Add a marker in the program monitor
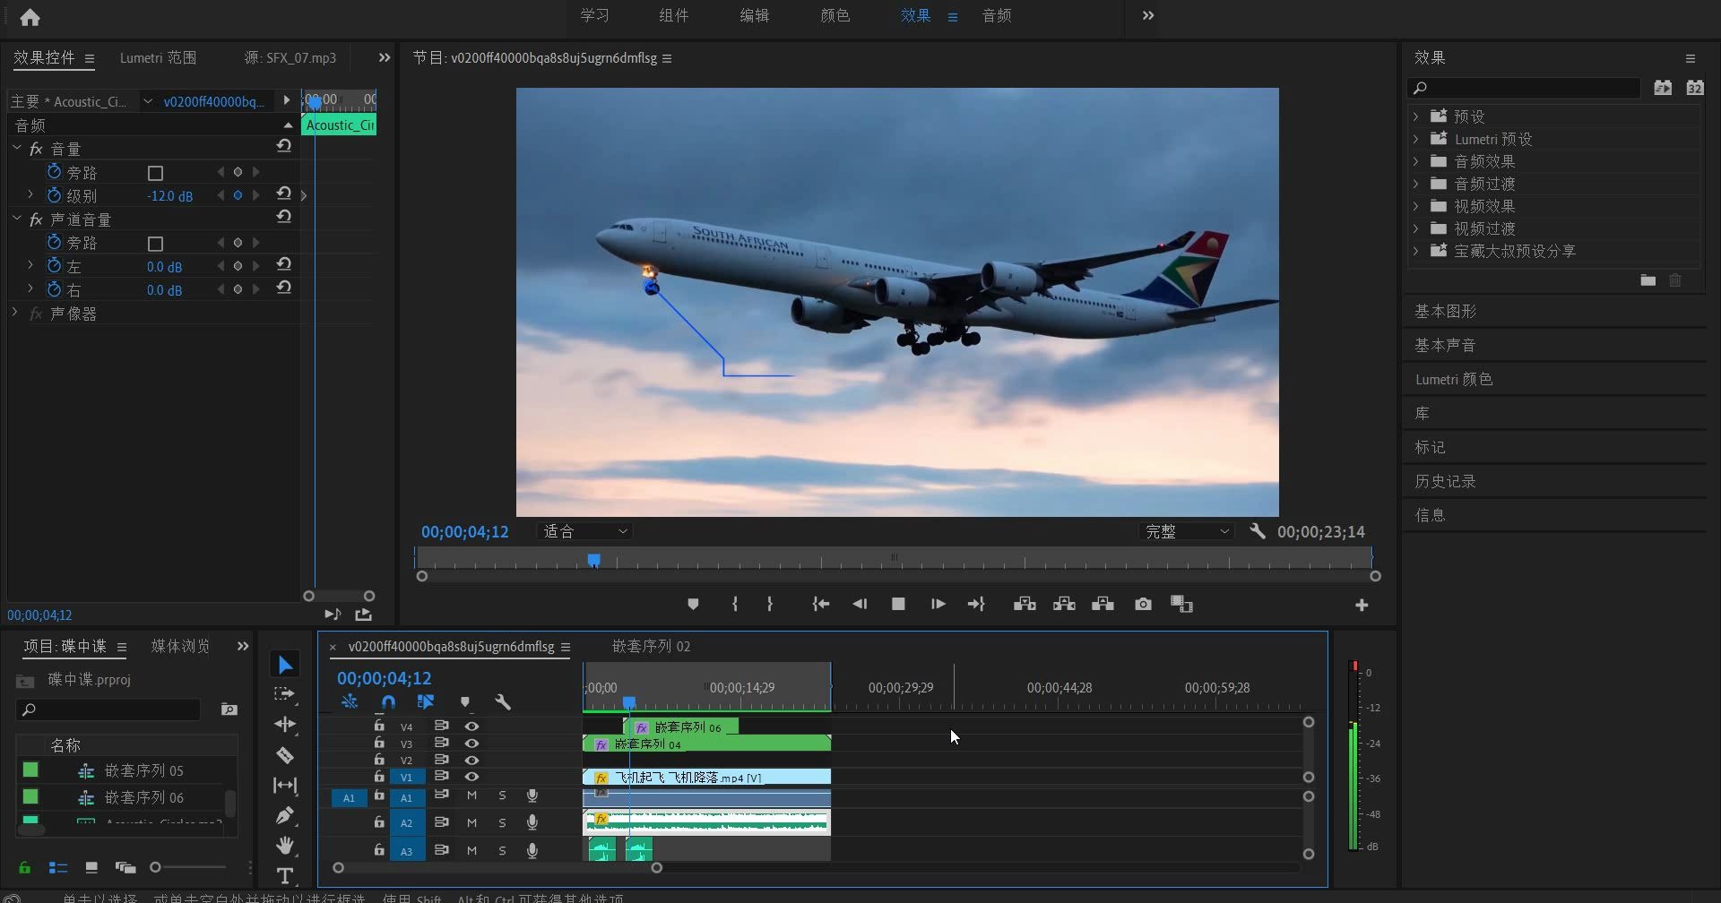The image size is (1721, 903). click(693, 605)
